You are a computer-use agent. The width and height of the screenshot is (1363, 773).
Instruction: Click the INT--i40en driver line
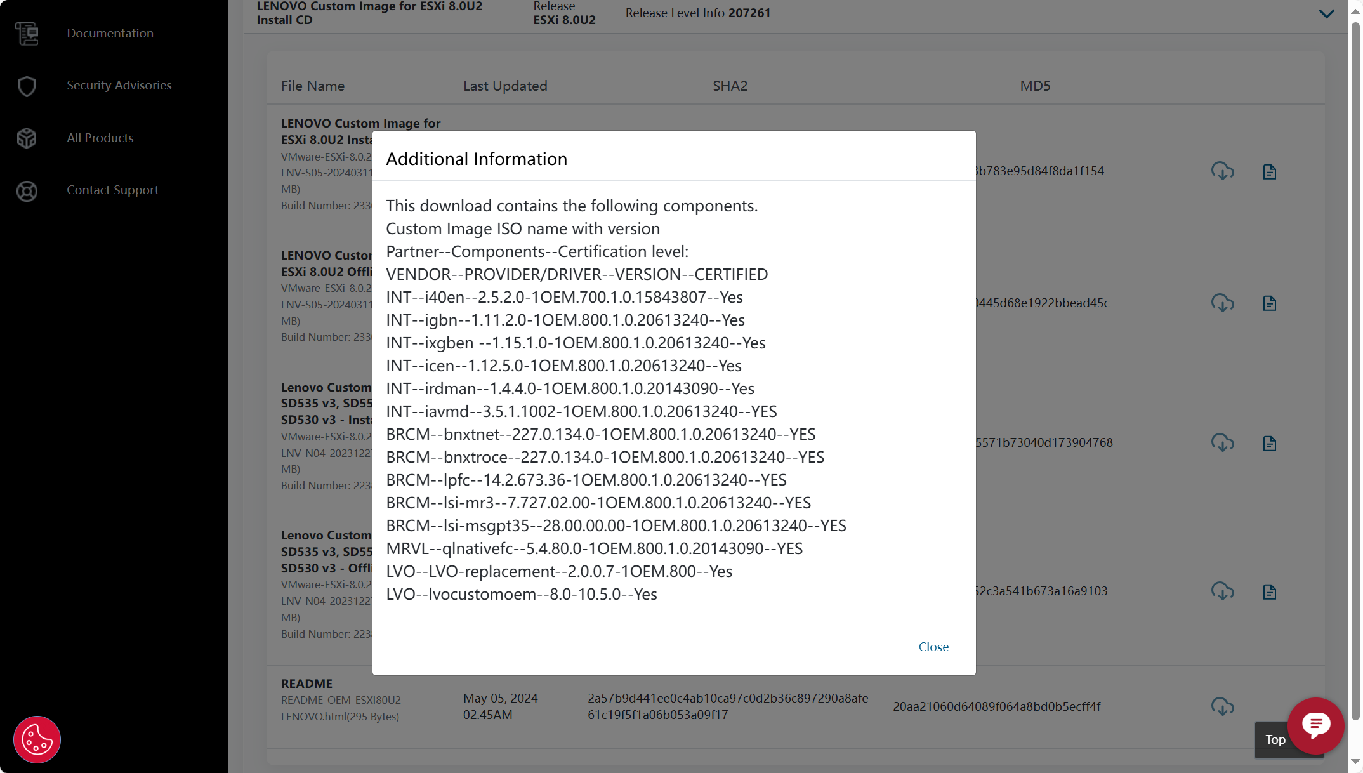pos(564,297)
